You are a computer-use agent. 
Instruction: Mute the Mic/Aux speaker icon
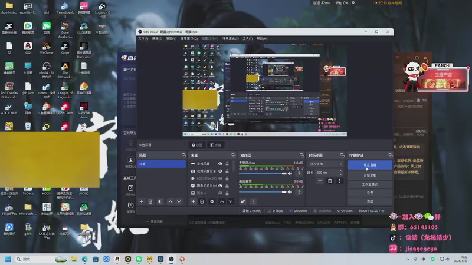(x=290, y=173)
